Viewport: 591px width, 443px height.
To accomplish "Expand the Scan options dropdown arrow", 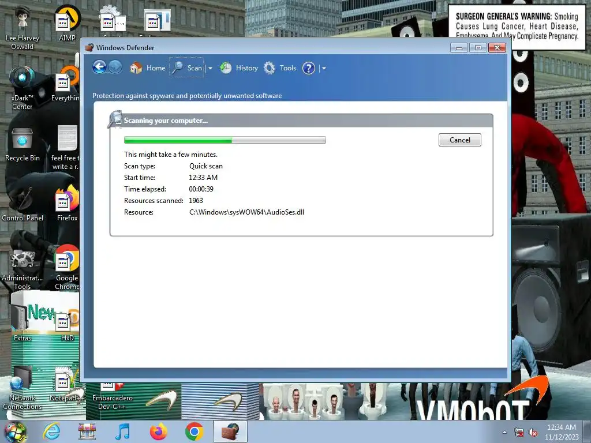I will (210, 68).
